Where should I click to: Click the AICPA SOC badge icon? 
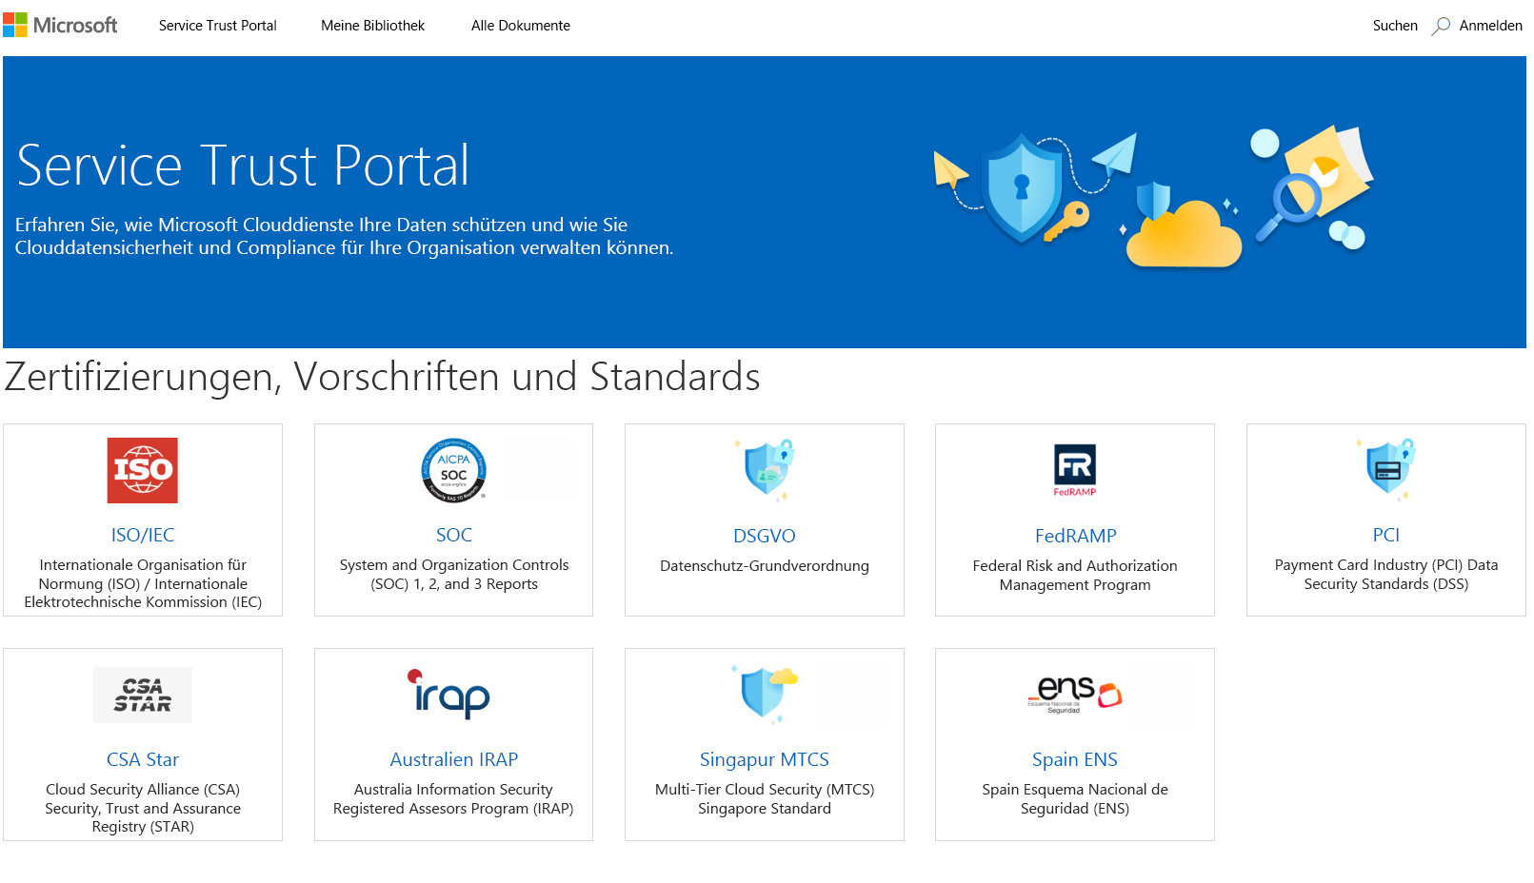(454, 470)
